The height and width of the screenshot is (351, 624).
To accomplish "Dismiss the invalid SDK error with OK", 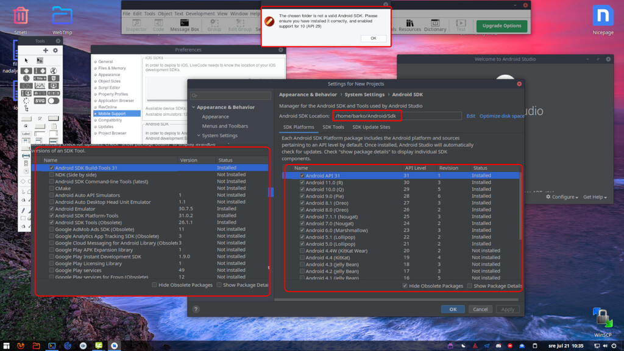I will click(373, 38).
